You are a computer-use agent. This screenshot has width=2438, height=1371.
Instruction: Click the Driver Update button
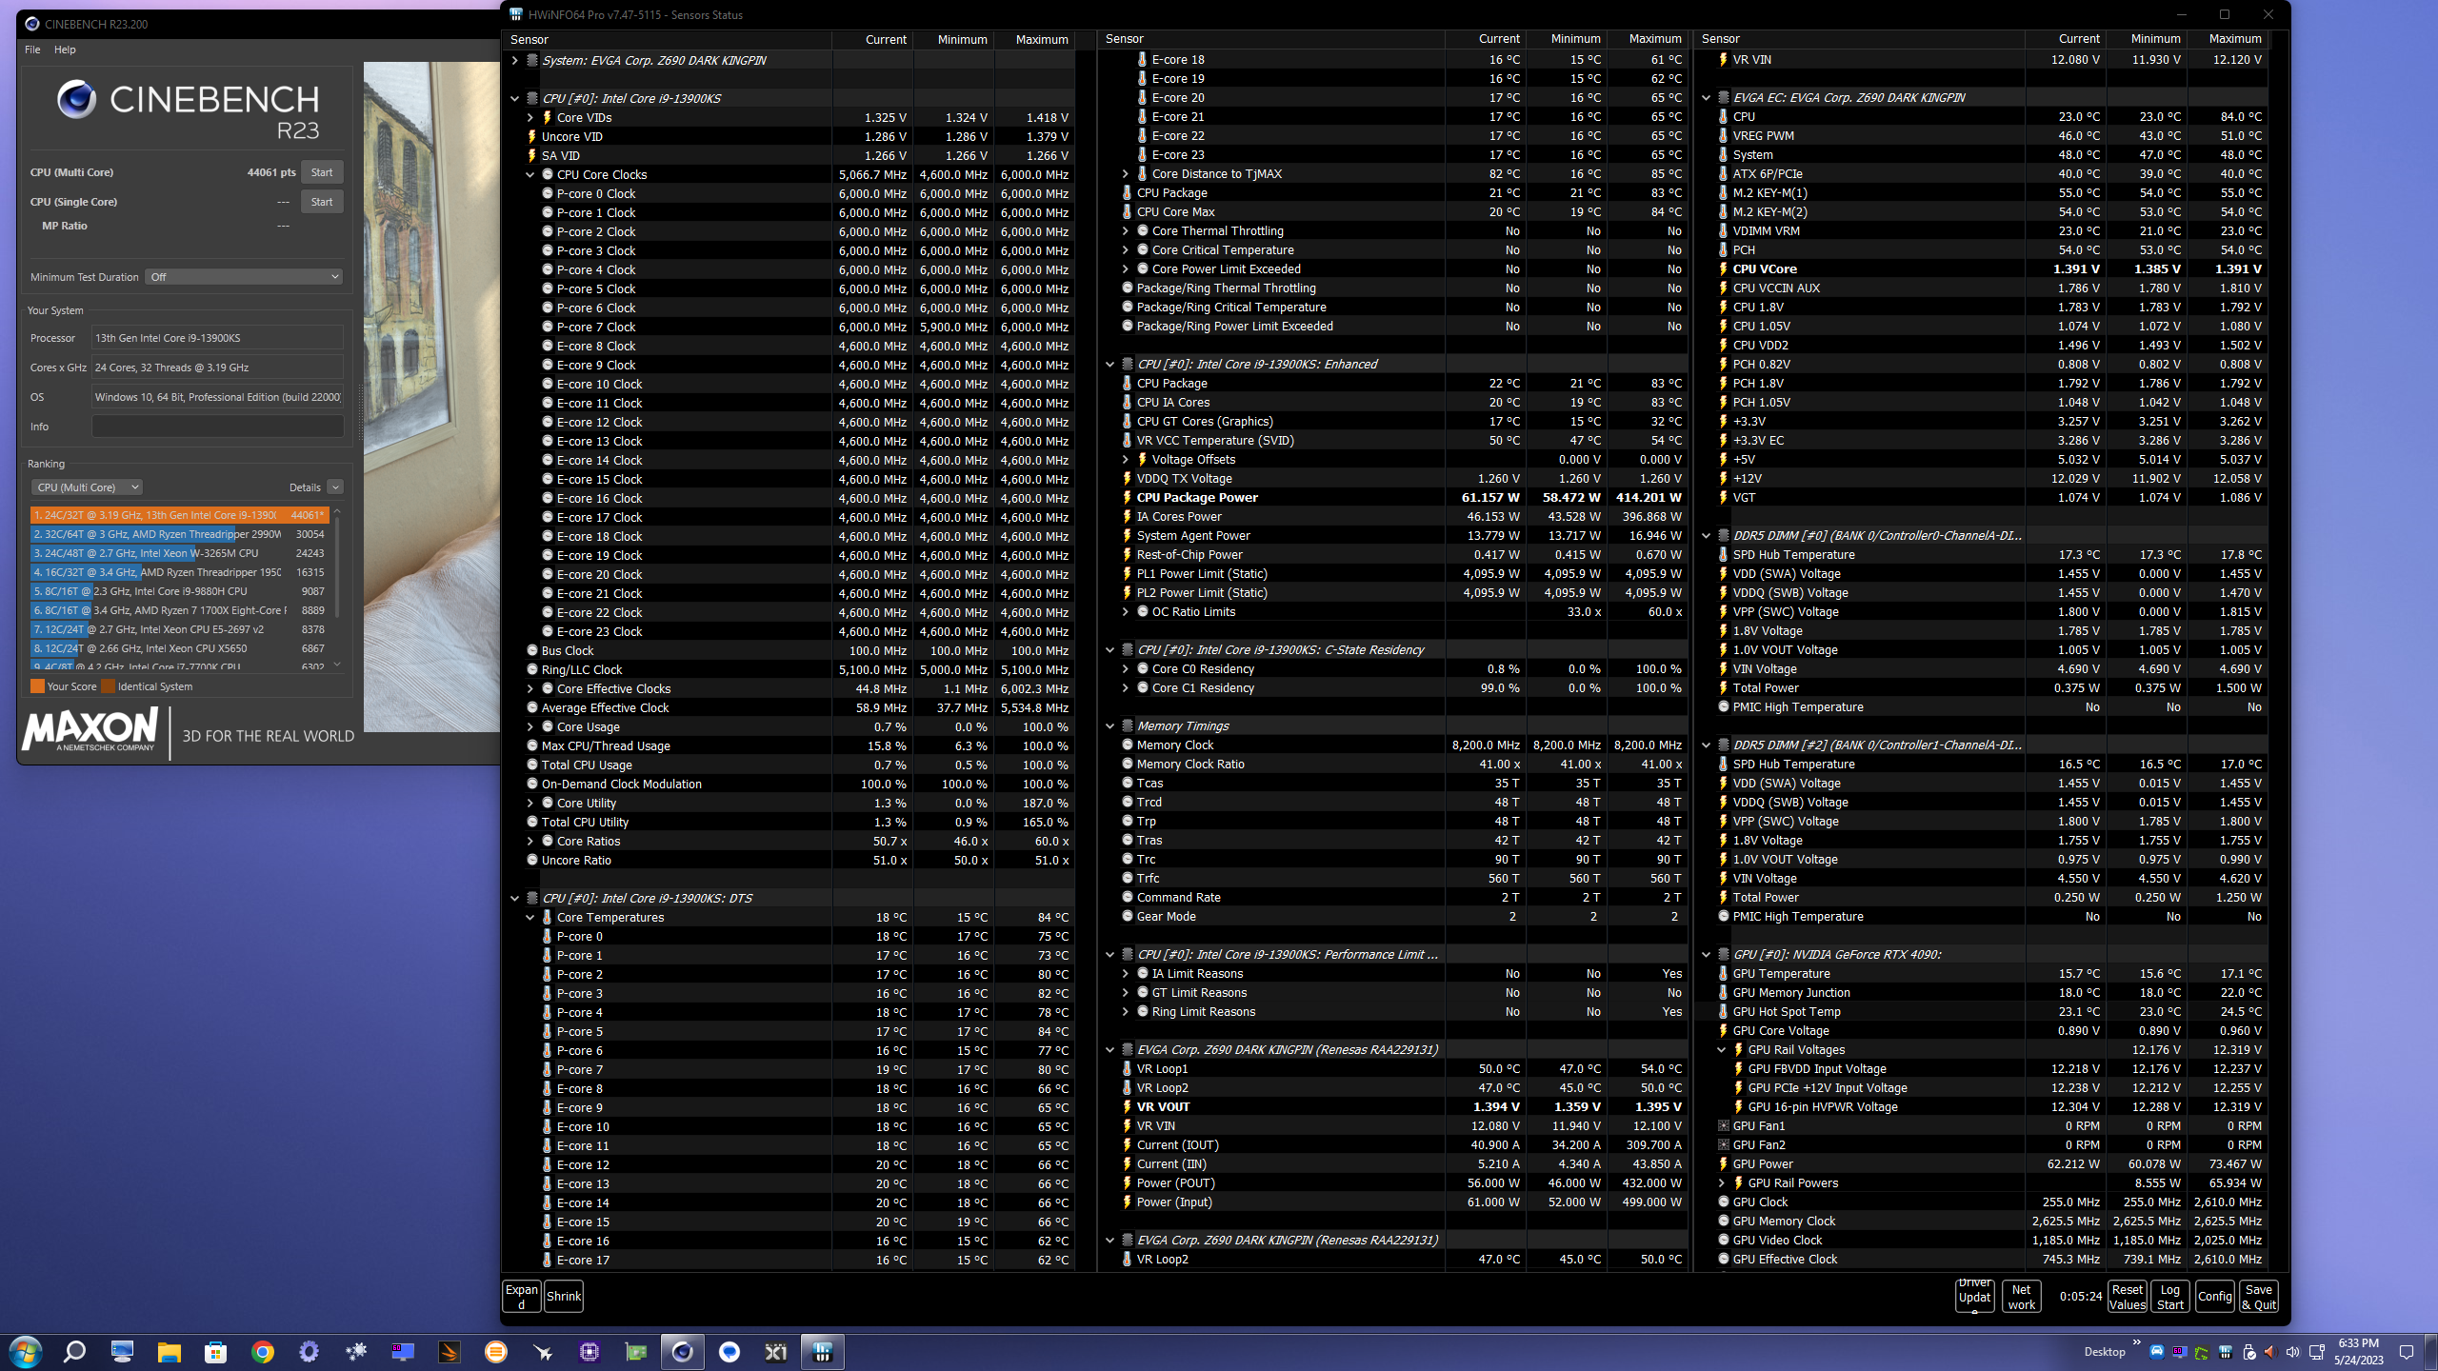coord(1975,1296)
